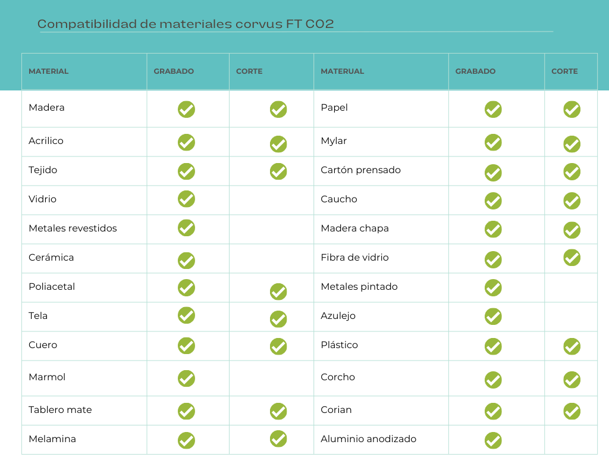Click the Vidrio Grabado checkmark icon
609x457 pixels.
tap(186, 199)
